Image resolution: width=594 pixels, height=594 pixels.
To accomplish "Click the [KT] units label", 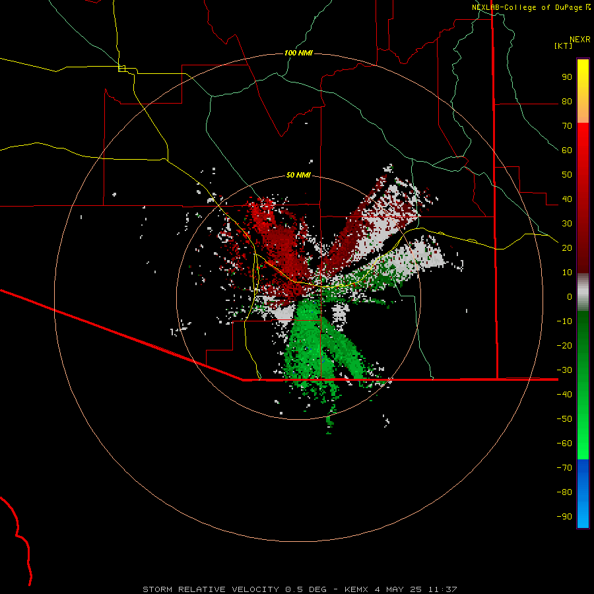I will tap(563, 46).
